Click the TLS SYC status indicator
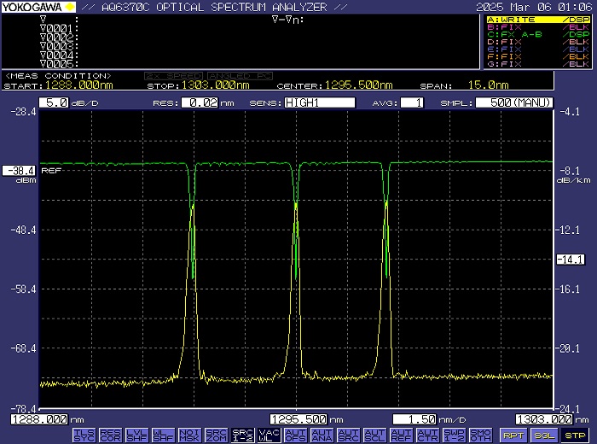Image resolution: width=597 pixels, height=444 pixels. pyautogui.click(x=84, y=435)
